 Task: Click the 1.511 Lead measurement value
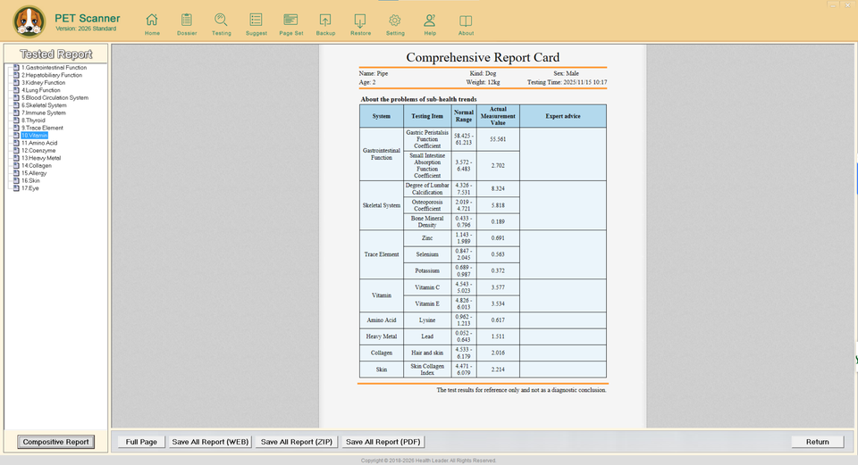pos(498,336)
